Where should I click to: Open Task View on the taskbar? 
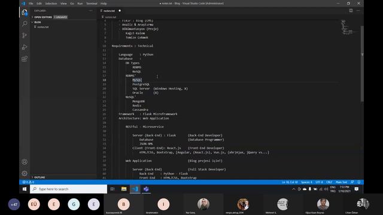click(x=113, y=189)
